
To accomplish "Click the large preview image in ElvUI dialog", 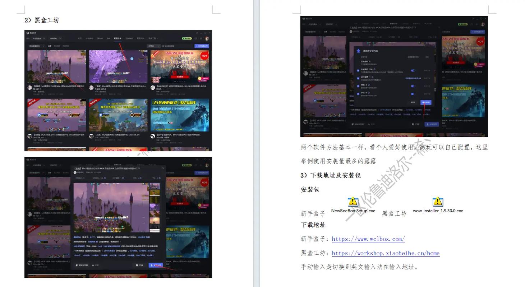I will tap(111, 207).
